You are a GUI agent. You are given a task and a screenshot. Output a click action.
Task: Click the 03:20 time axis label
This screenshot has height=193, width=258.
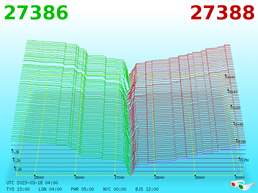click(x=236, y=108)
